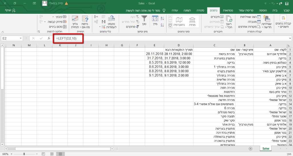The width and height of the screenshot is (293, 156).
Task: Click the Name Box showing E2
Action: pyautogui.click(x=10, y=38)
